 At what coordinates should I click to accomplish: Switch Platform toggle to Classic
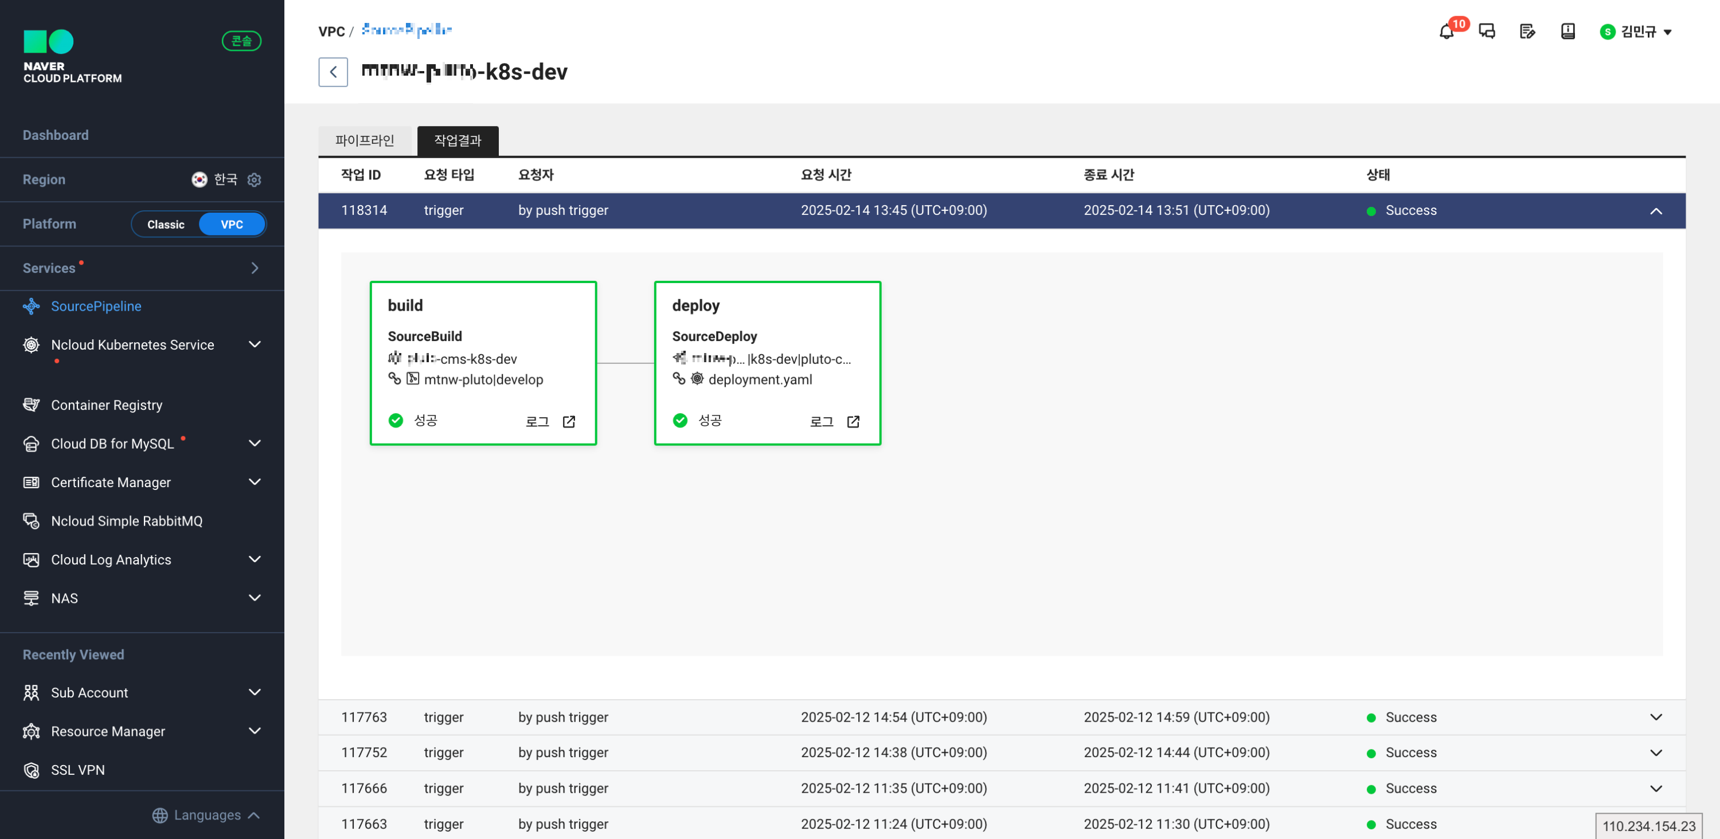tap(166, 224)
